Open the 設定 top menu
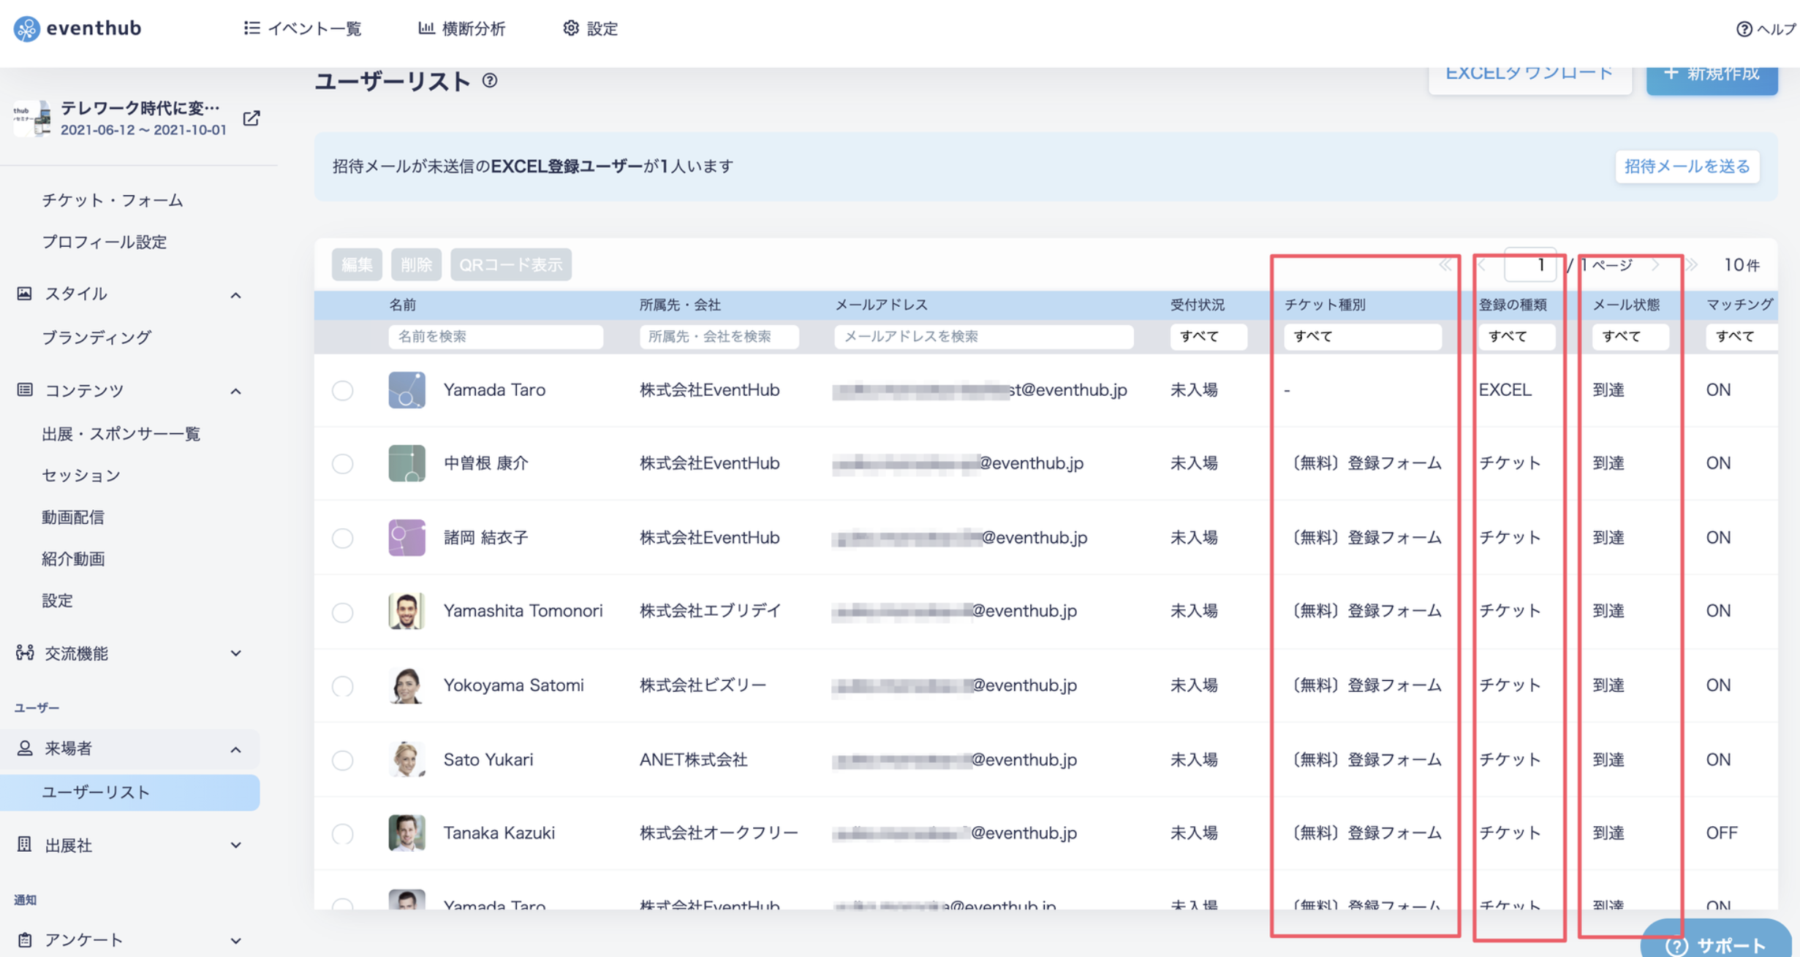The width and height of the screenshot is (1800, 957). 591,28
